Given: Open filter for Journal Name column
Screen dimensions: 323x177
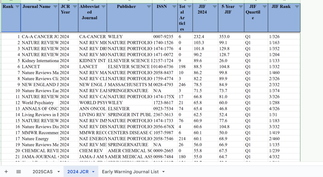Looking at the screenshot, I should pyautogui.click(x=55, y=7).
